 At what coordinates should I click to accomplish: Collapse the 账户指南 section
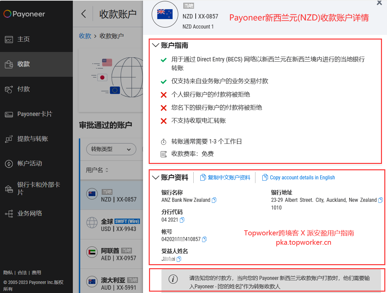pos(155,45)
